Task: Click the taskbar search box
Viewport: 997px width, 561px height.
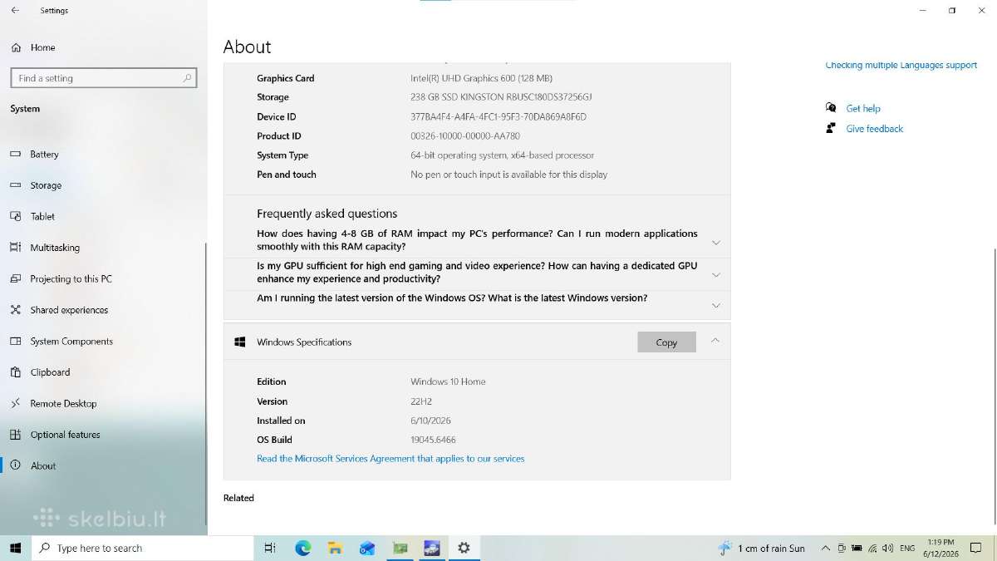Action: pos(142,548)
